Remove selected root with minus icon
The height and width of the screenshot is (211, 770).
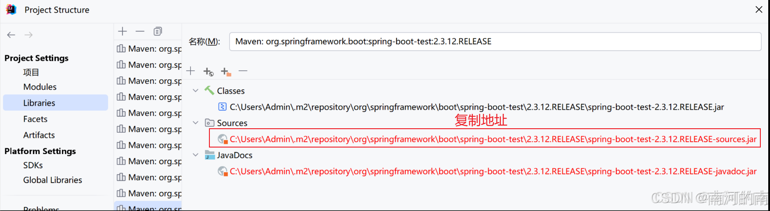243,70
